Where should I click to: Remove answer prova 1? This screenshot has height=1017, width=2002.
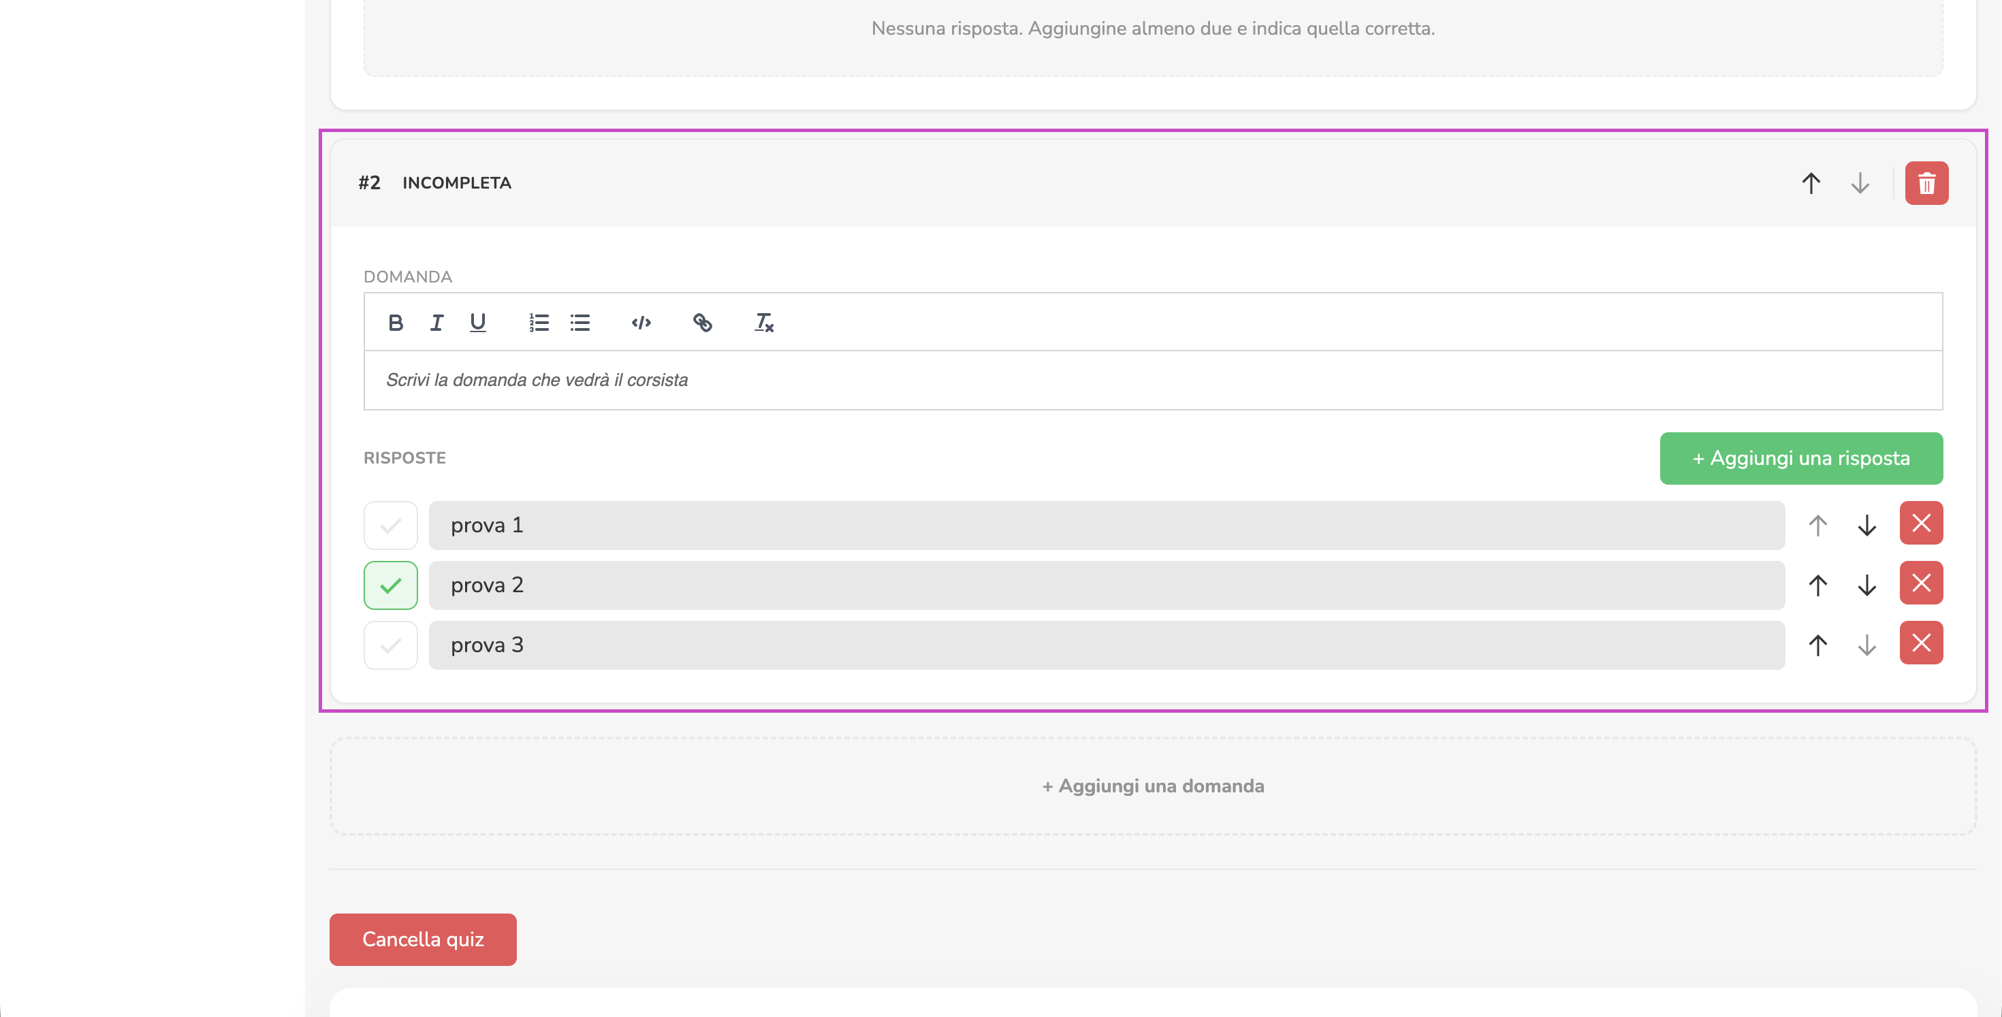click(x=1921, y=523)
